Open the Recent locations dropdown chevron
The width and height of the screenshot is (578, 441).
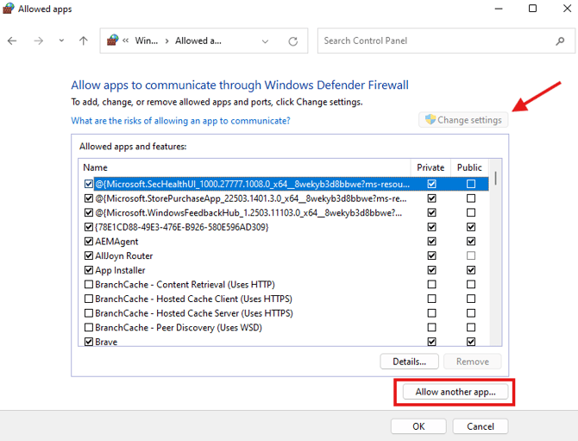[60, 41]
